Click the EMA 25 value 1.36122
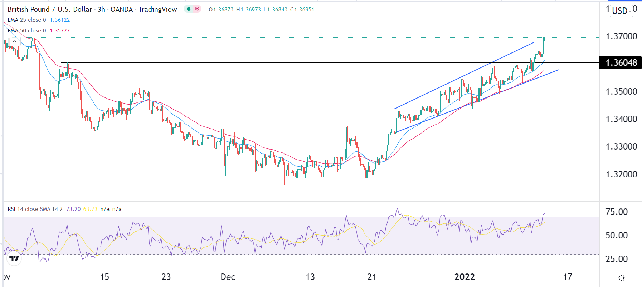This screenshot has width=642, height=287. coord(60,20)
